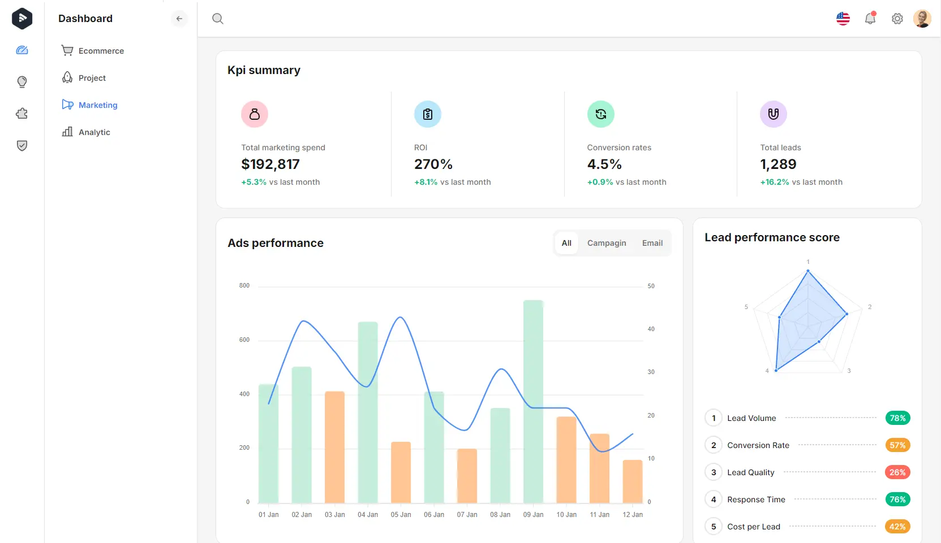
Task: Click the shopping cart icon beside Ecommerce
Action: tap(67, 50)
